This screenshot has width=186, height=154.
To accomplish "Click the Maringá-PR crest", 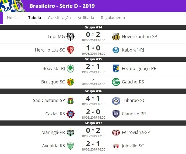I will pos(71,132).
